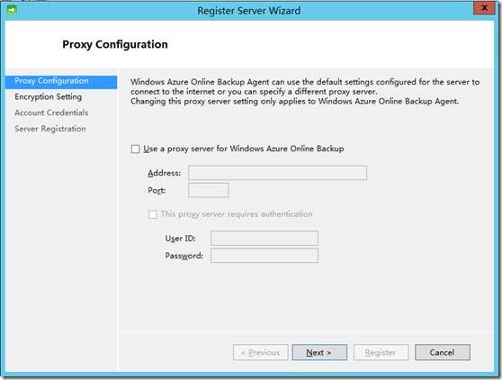This screenshot has width=502, height=380.
Task: Click the Password label
Action: point(184,256)
